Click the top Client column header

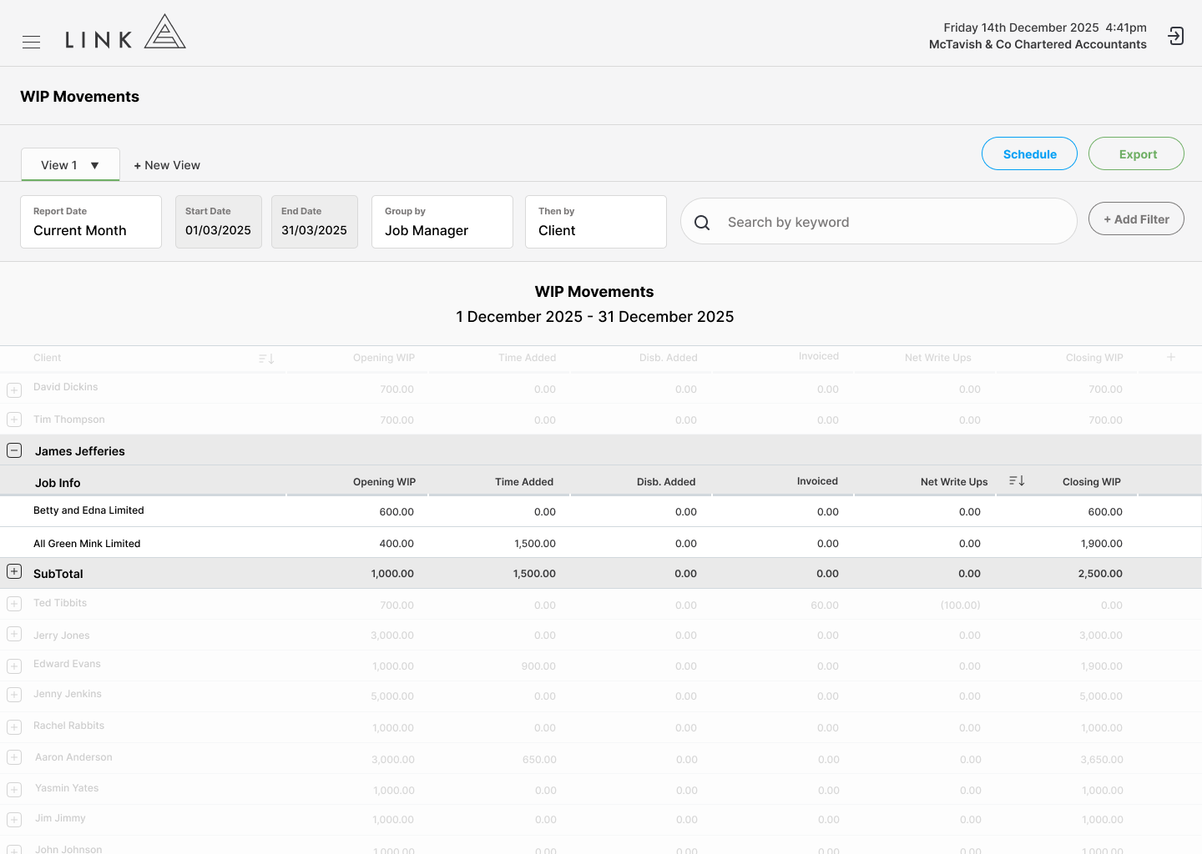coord(48,358)
